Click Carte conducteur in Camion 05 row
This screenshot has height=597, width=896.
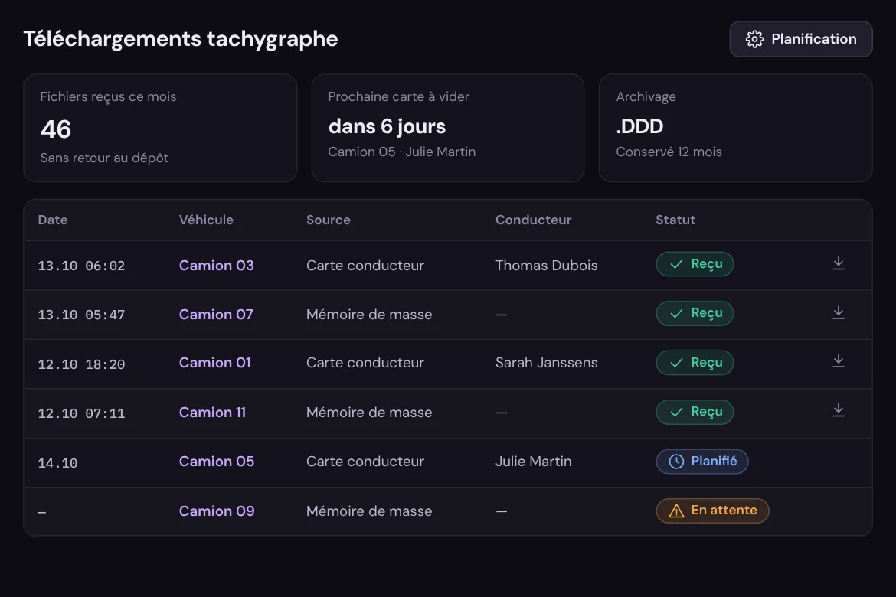[x=365, y=461]
